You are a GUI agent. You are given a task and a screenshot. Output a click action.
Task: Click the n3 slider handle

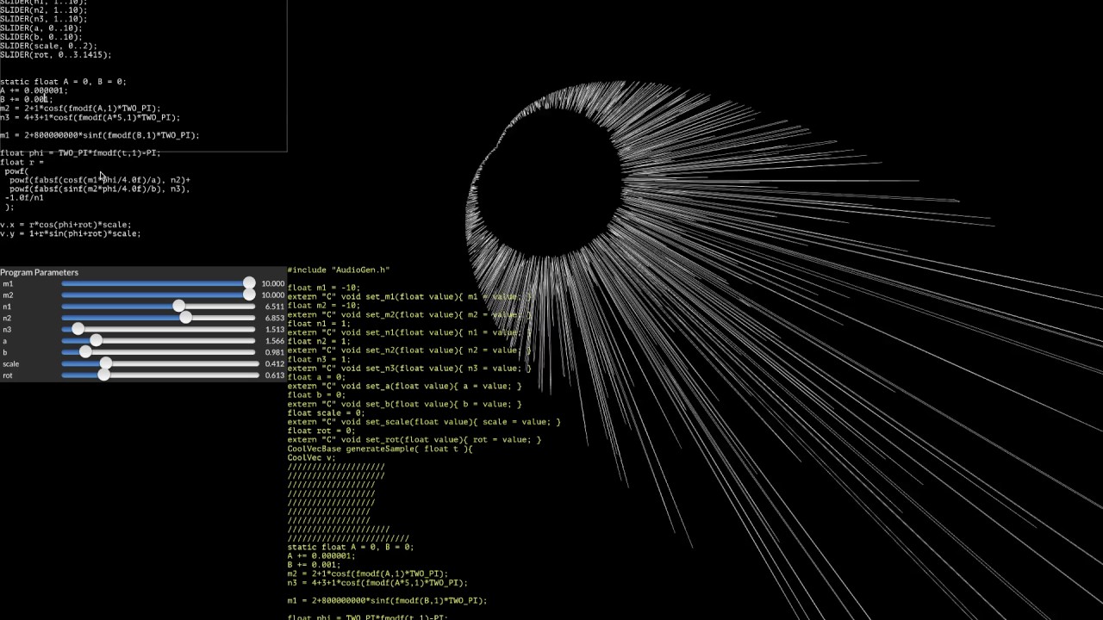click(x=78, y=329)
